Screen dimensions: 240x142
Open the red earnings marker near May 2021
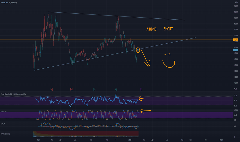point(71,90)
